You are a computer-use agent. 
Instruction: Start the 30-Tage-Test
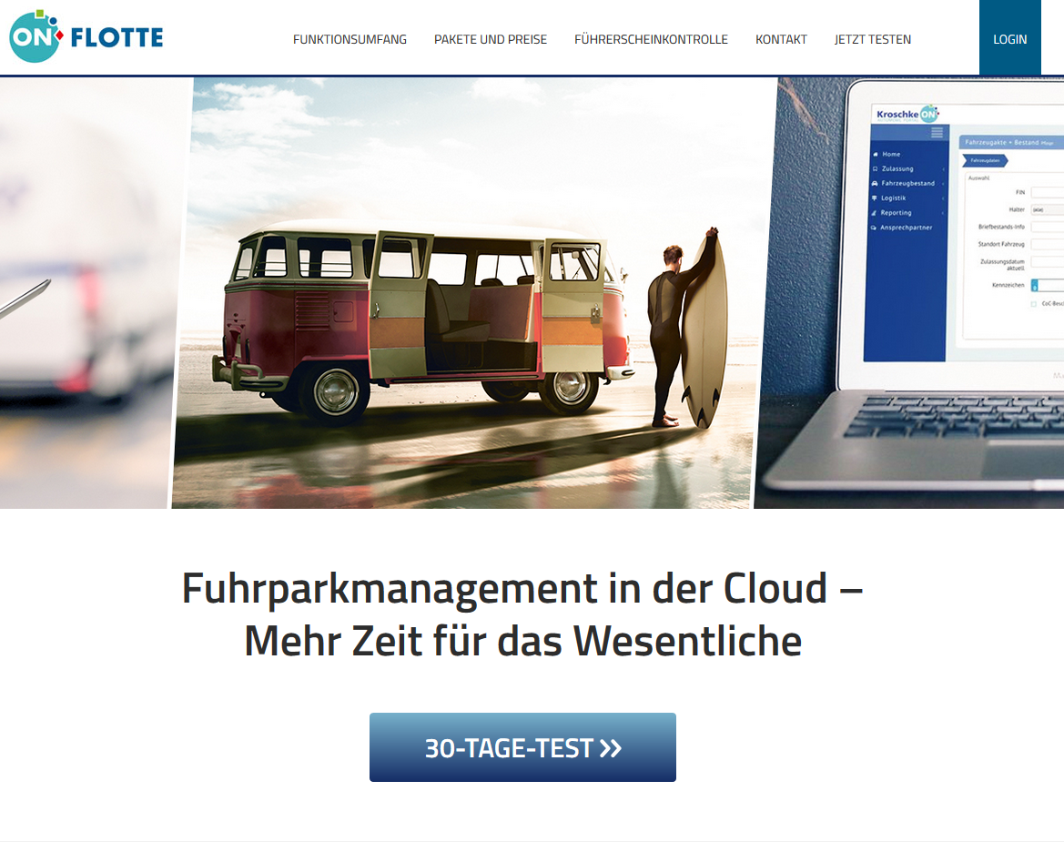522,747
